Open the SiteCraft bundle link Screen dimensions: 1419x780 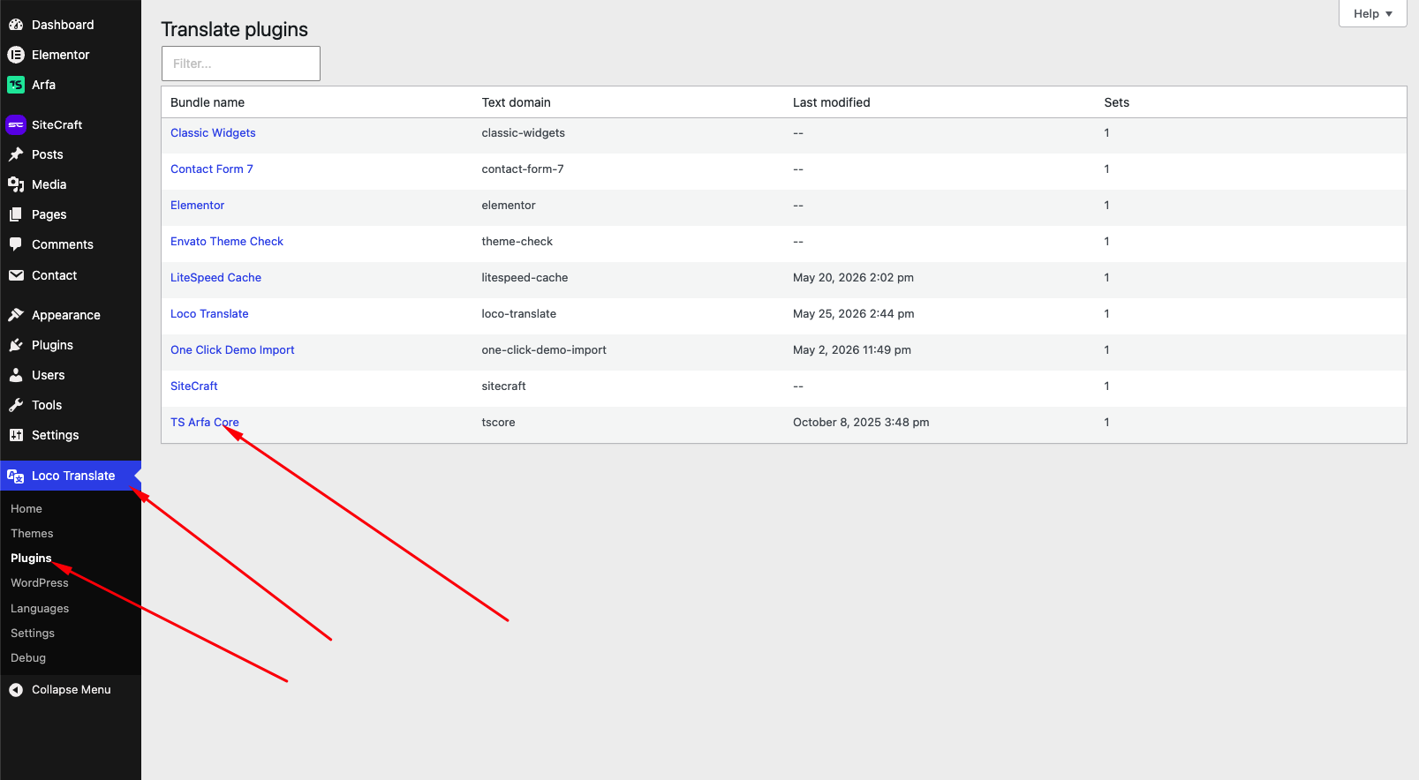tap(194, 386)
